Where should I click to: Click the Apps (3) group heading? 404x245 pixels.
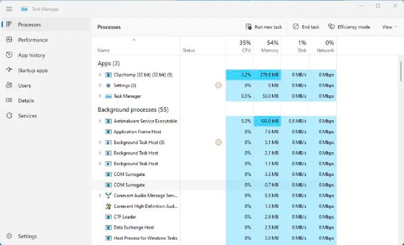[x=109, y=63]
